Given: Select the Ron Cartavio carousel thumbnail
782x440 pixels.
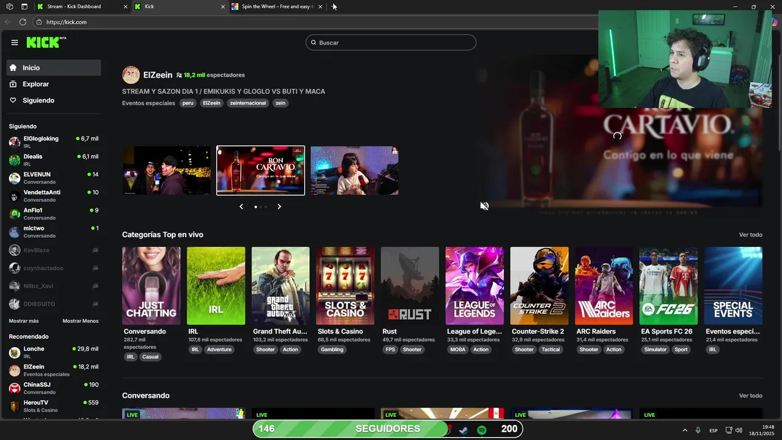Looking at the screenshot, I should click(x=260, y=170).
